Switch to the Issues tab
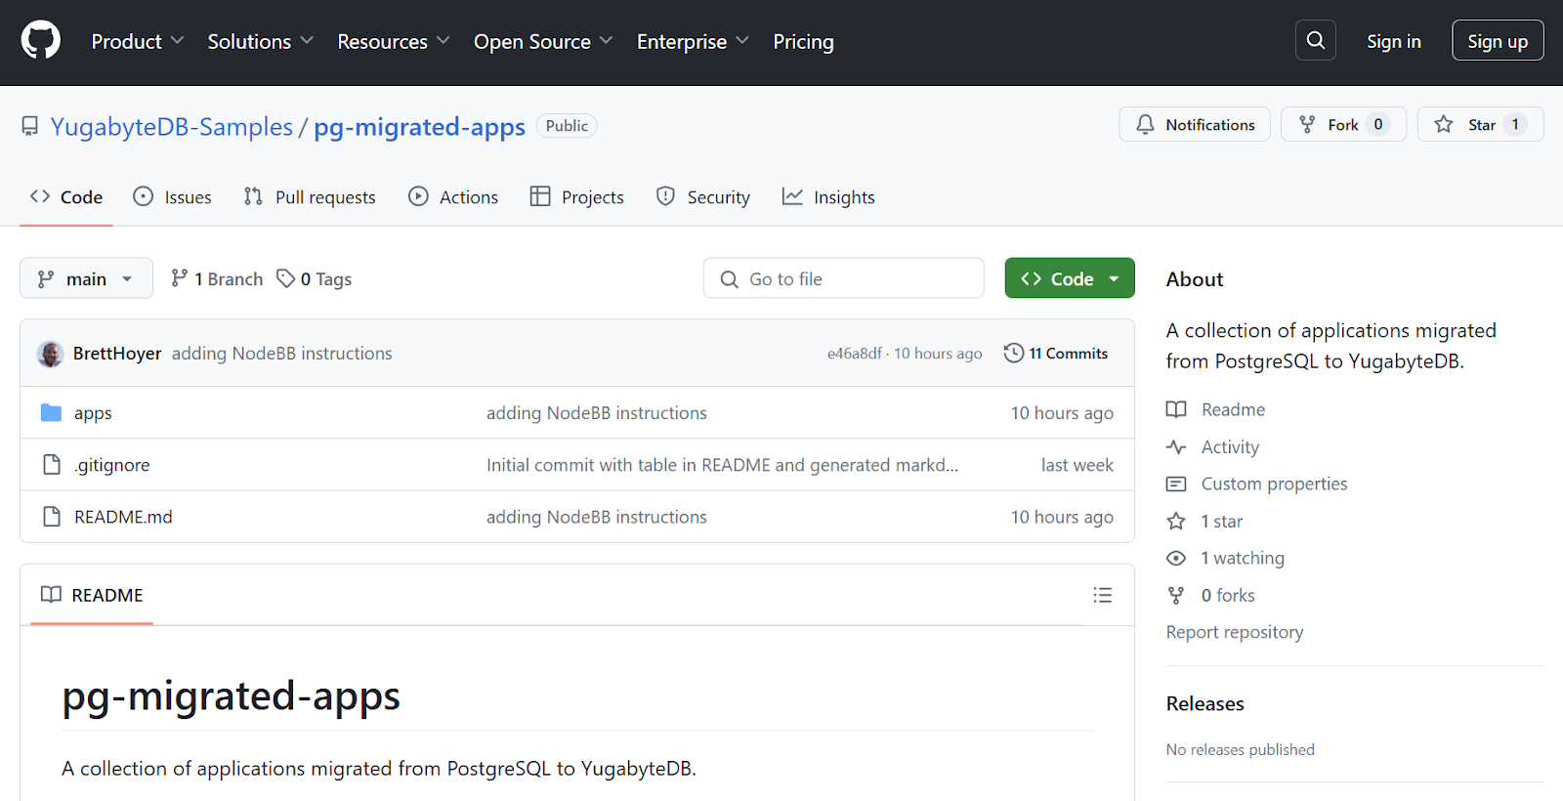This screenshot has width=1563, height=801. 173,197
